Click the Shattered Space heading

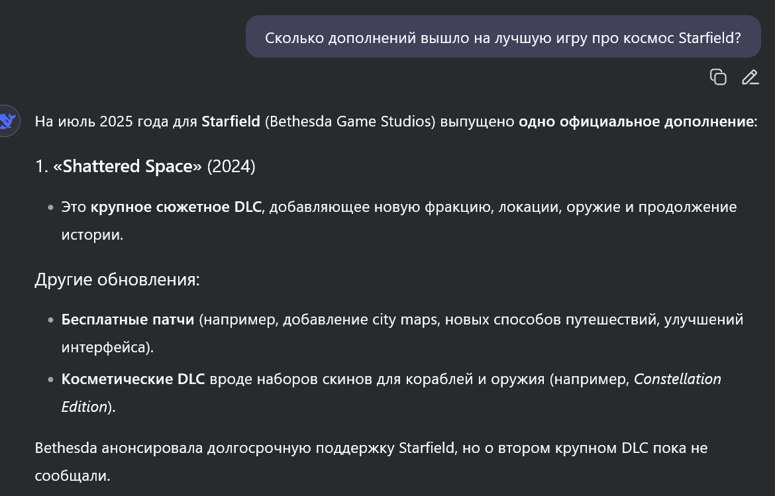point(128,166)
